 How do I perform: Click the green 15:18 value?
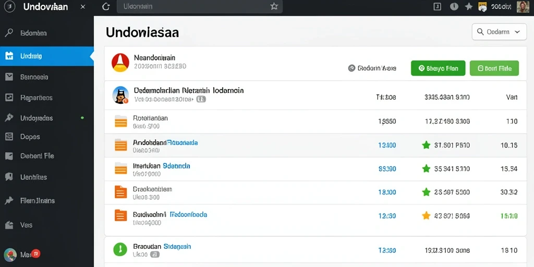coord(509,215)
